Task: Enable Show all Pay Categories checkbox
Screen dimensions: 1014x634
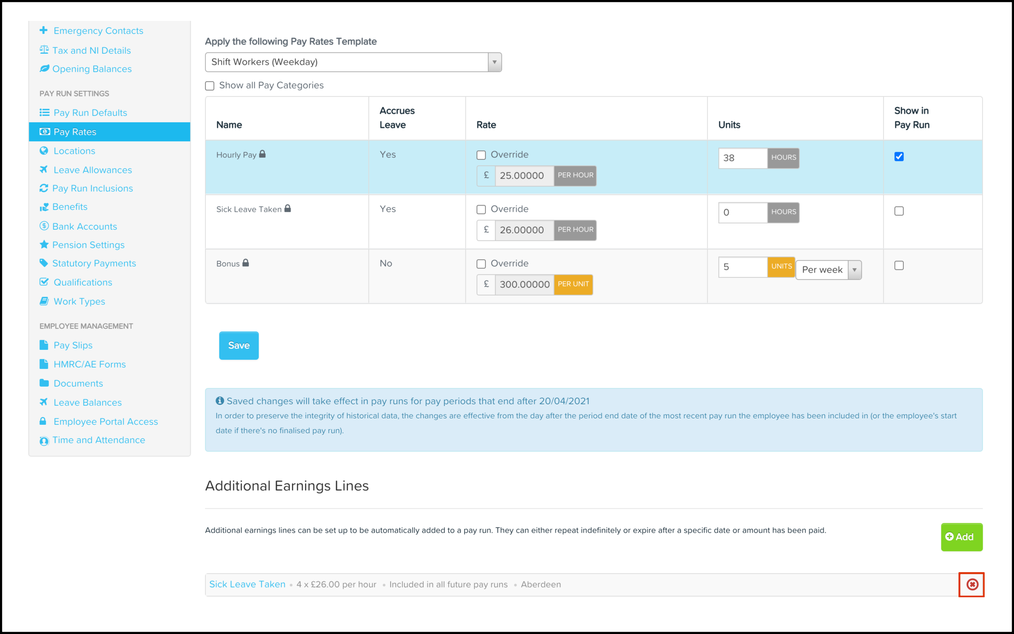Action: [210, 86]
